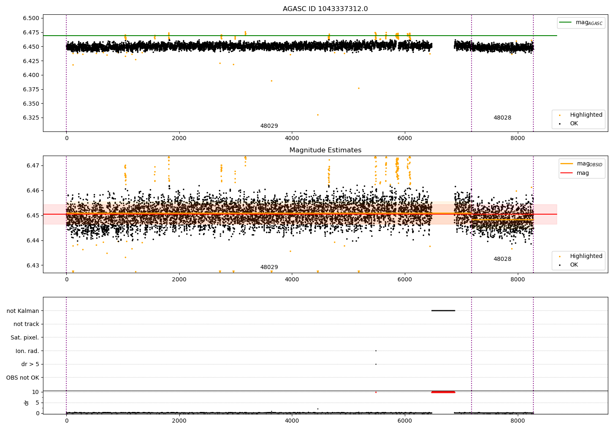Viewport: 614px width, 430px height.
Task: Click the 'dr > 5' row label
Action: [30, 364]
